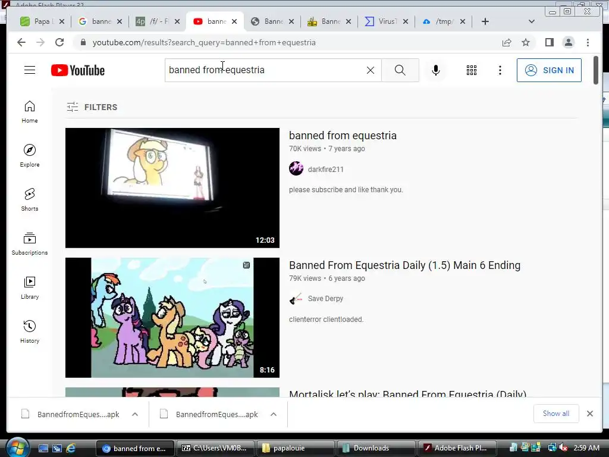Screen dimensions: 609x457
Task: Click the page vertical scrollbar thumb
Action: (596, 70)
